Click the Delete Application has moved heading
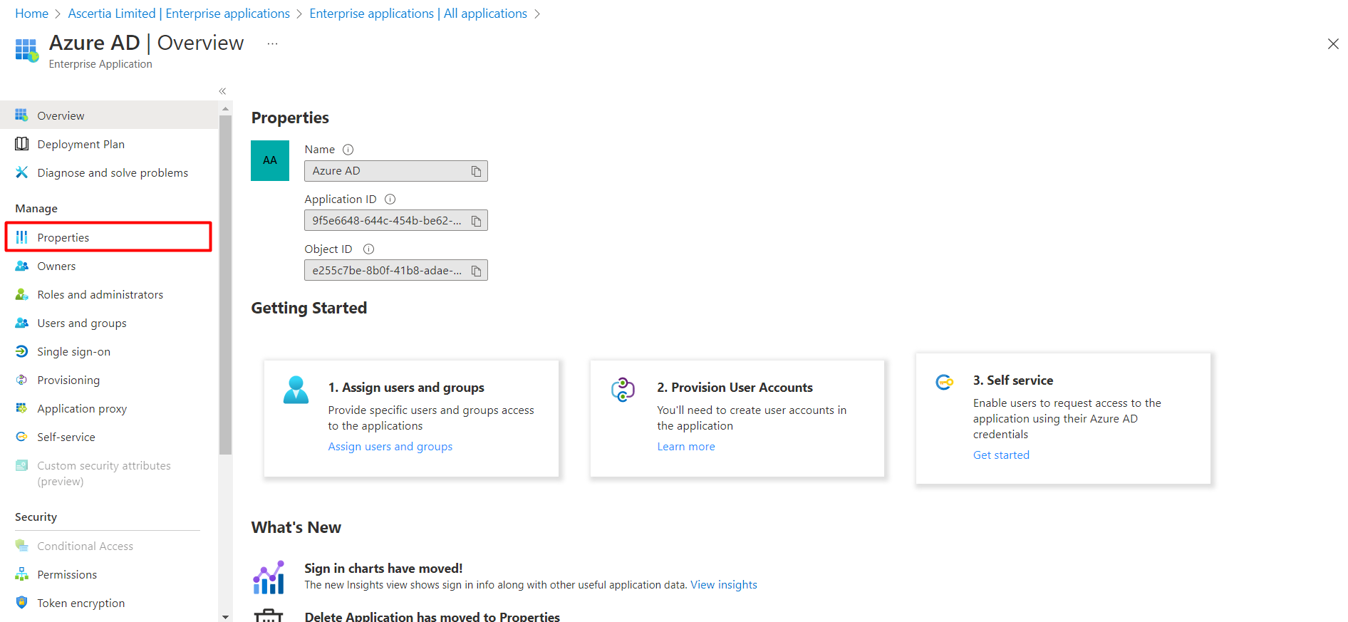The height and width of the screenshot is (622, 1348). pyautogui.click(x=432, y=616)
